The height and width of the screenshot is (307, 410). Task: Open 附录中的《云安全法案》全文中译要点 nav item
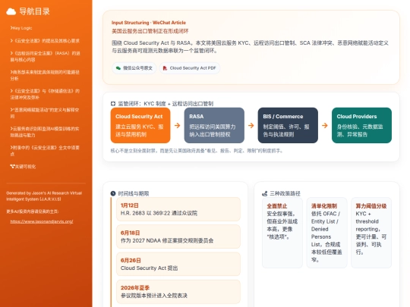(45, 151)
